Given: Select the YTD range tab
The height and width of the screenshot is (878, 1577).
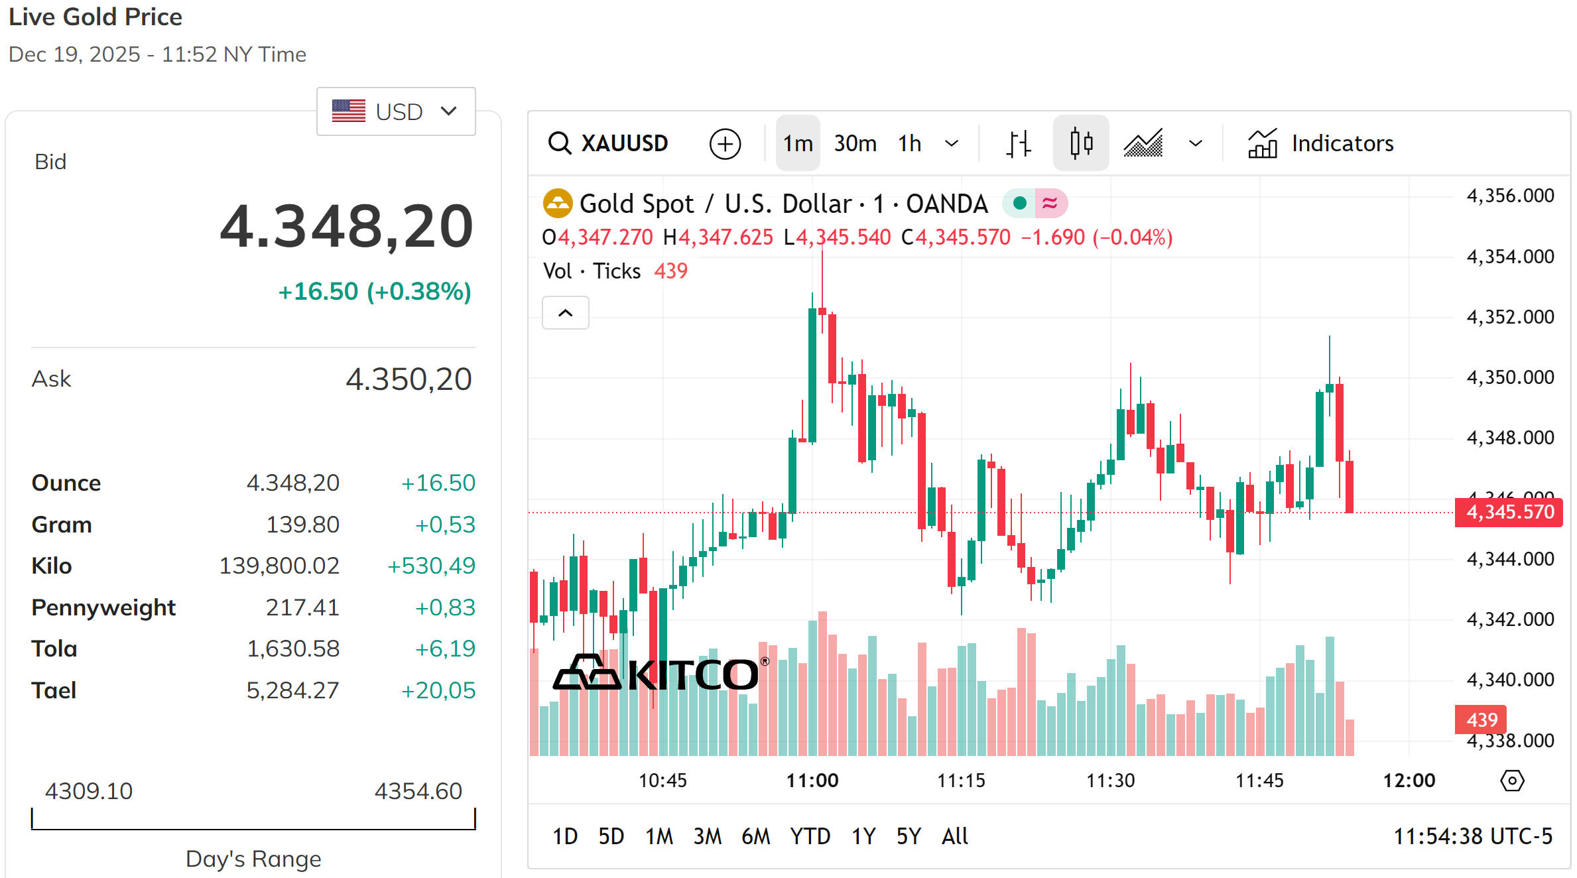Looking at the screenshot, I should click(810, 836).
